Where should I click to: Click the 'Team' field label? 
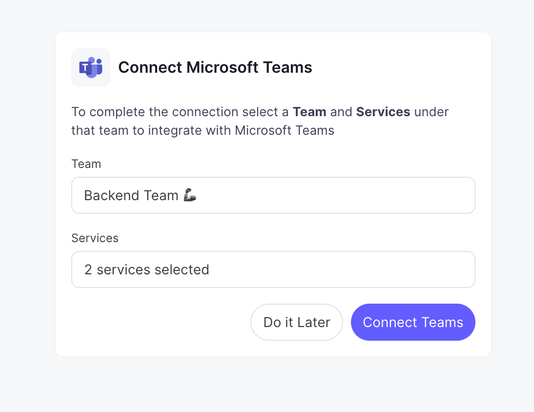(86, 164)
